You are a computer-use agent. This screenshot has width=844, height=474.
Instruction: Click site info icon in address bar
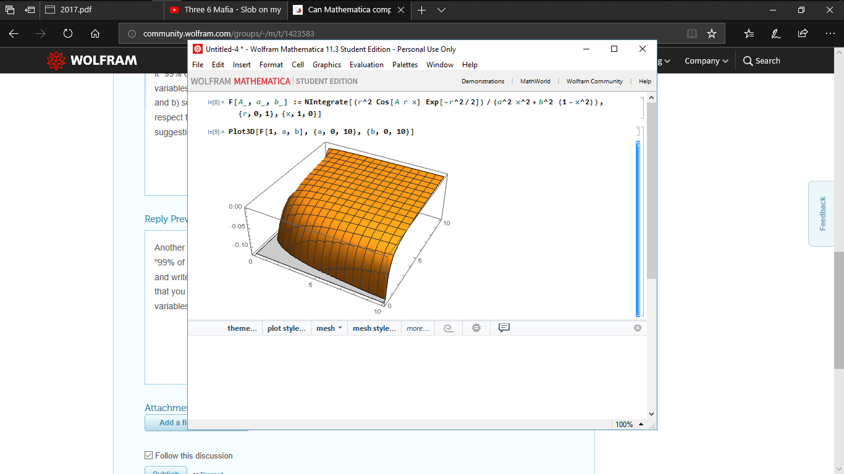pyautogui.click(x=132, y=33)
